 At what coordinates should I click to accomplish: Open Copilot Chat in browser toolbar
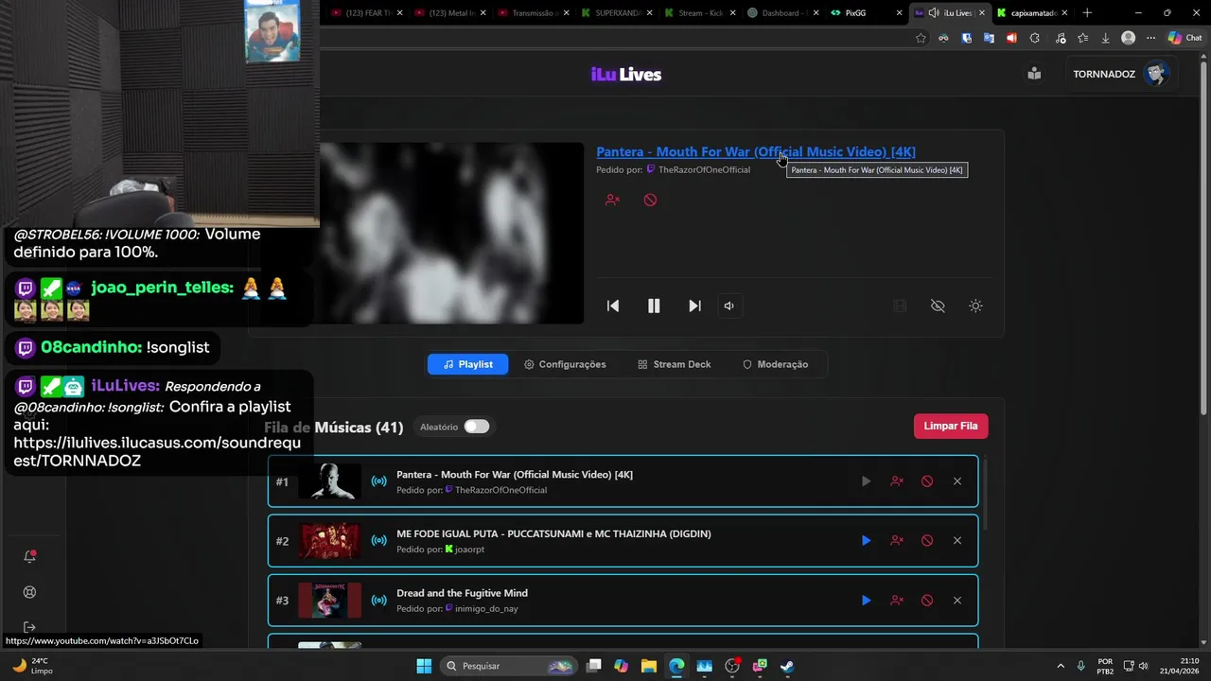click(1185, 38)
